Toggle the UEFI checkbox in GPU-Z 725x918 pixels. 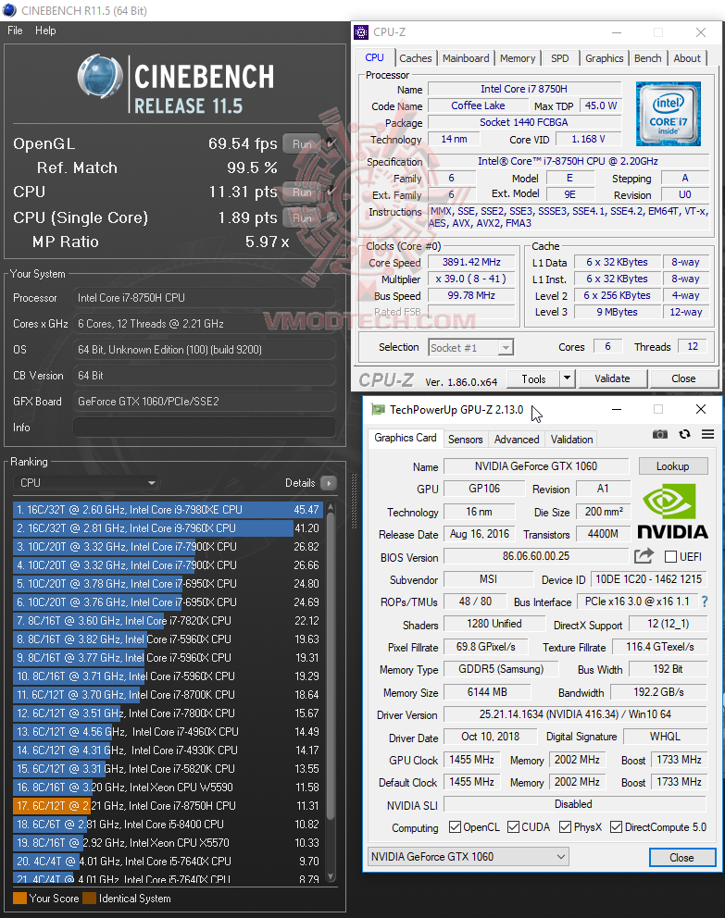[x=671, y=556]
